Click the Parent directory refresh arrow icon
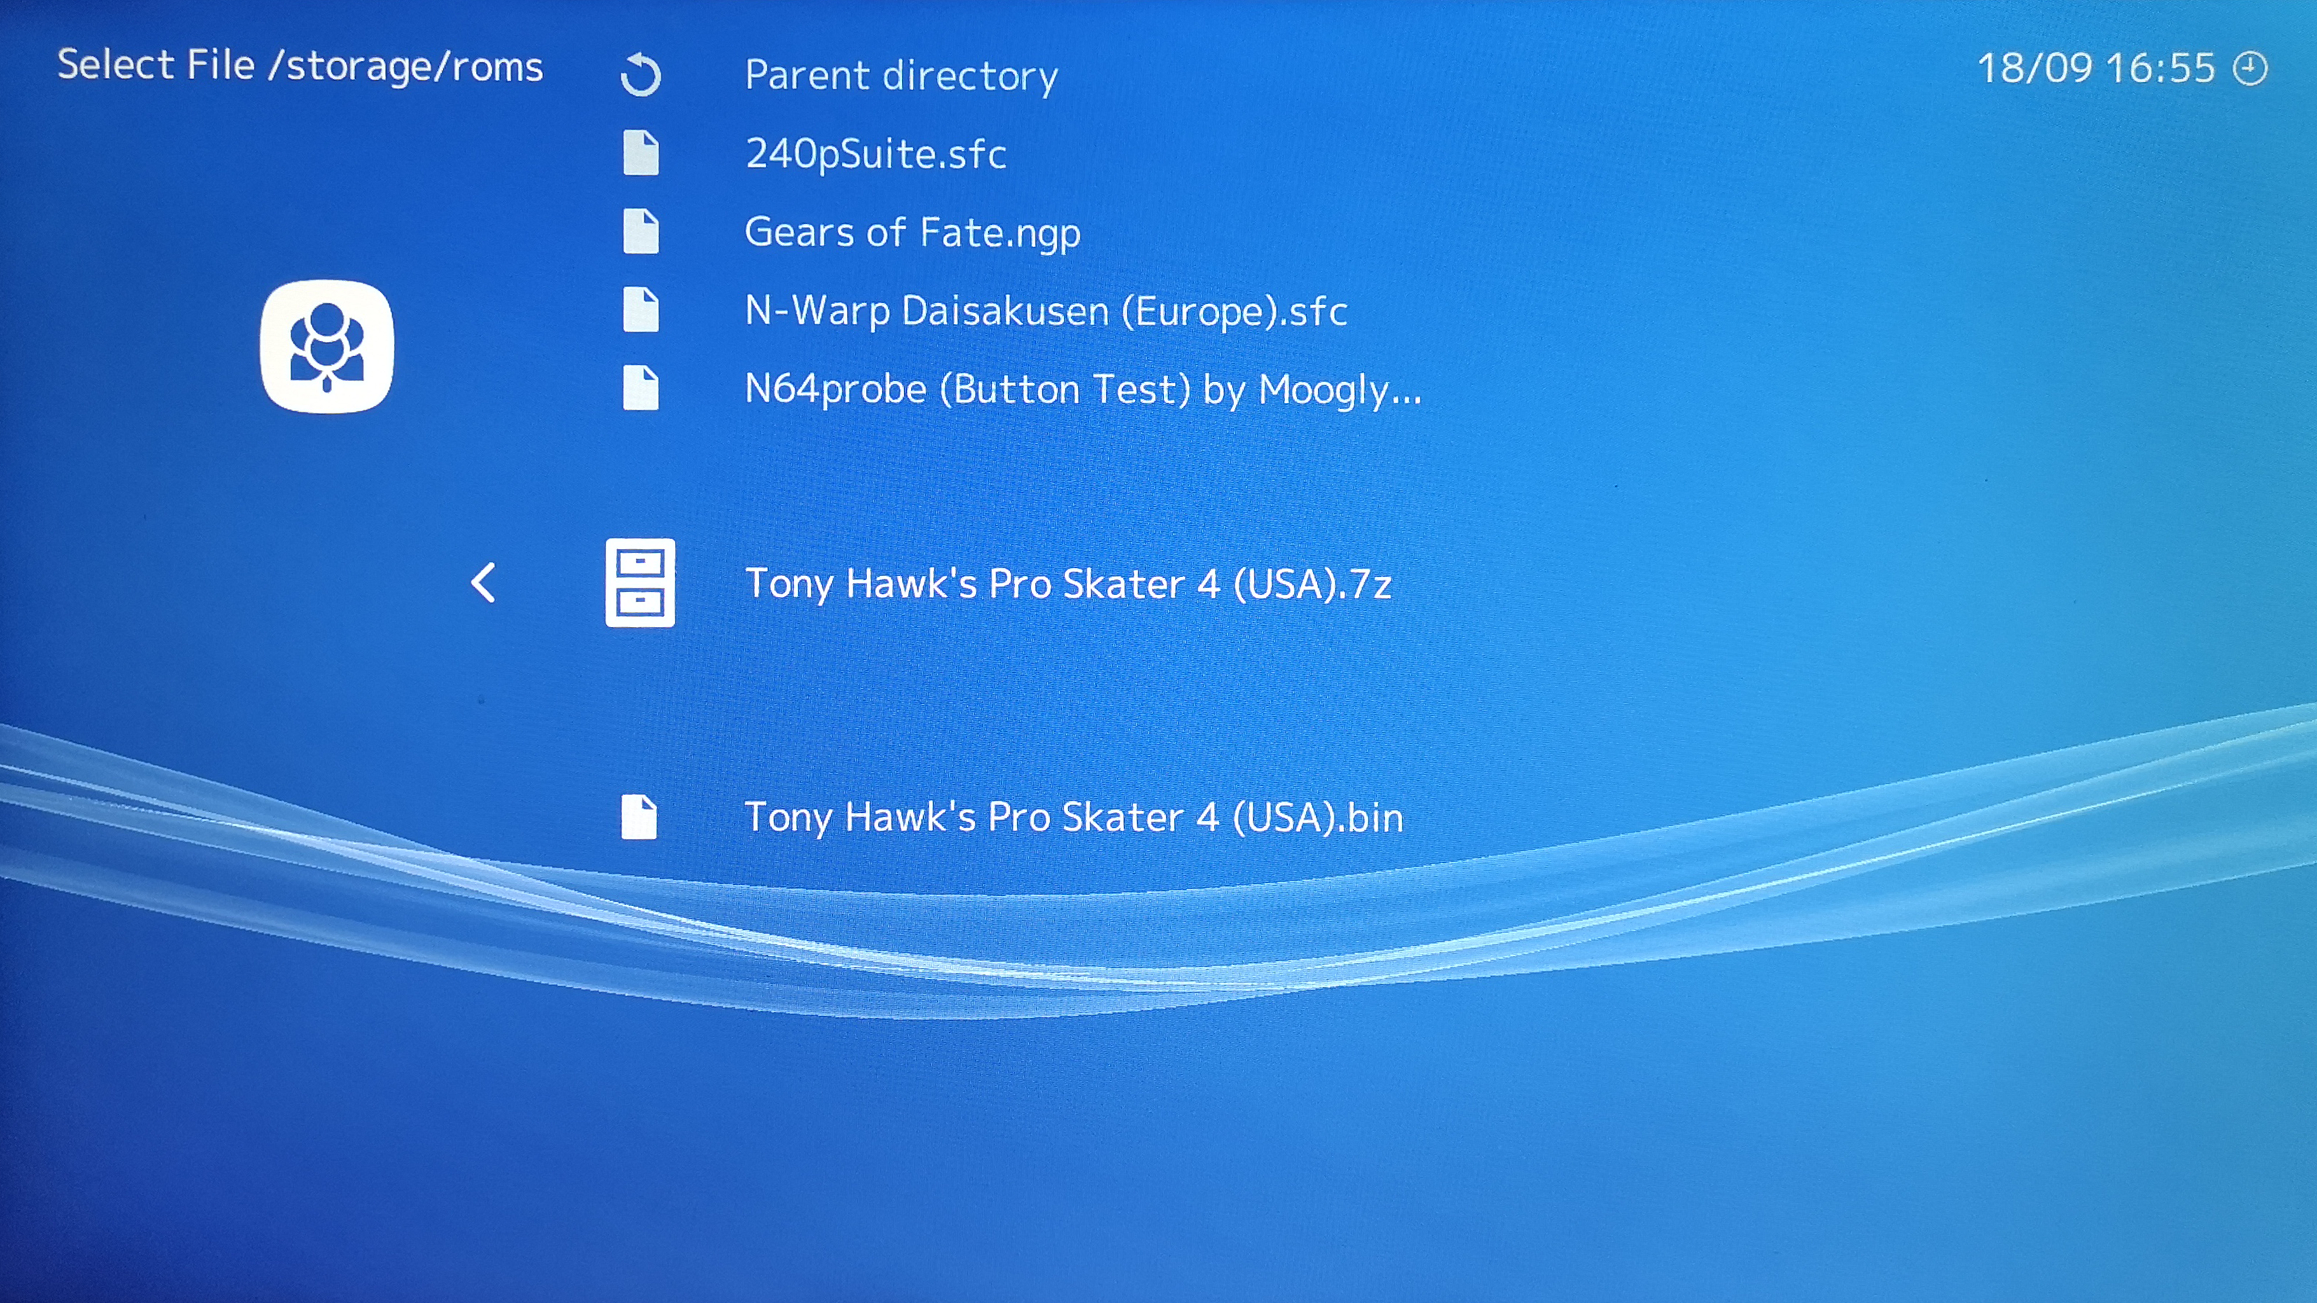This screenshot has width=2317, height=1303. click(641, 74)
